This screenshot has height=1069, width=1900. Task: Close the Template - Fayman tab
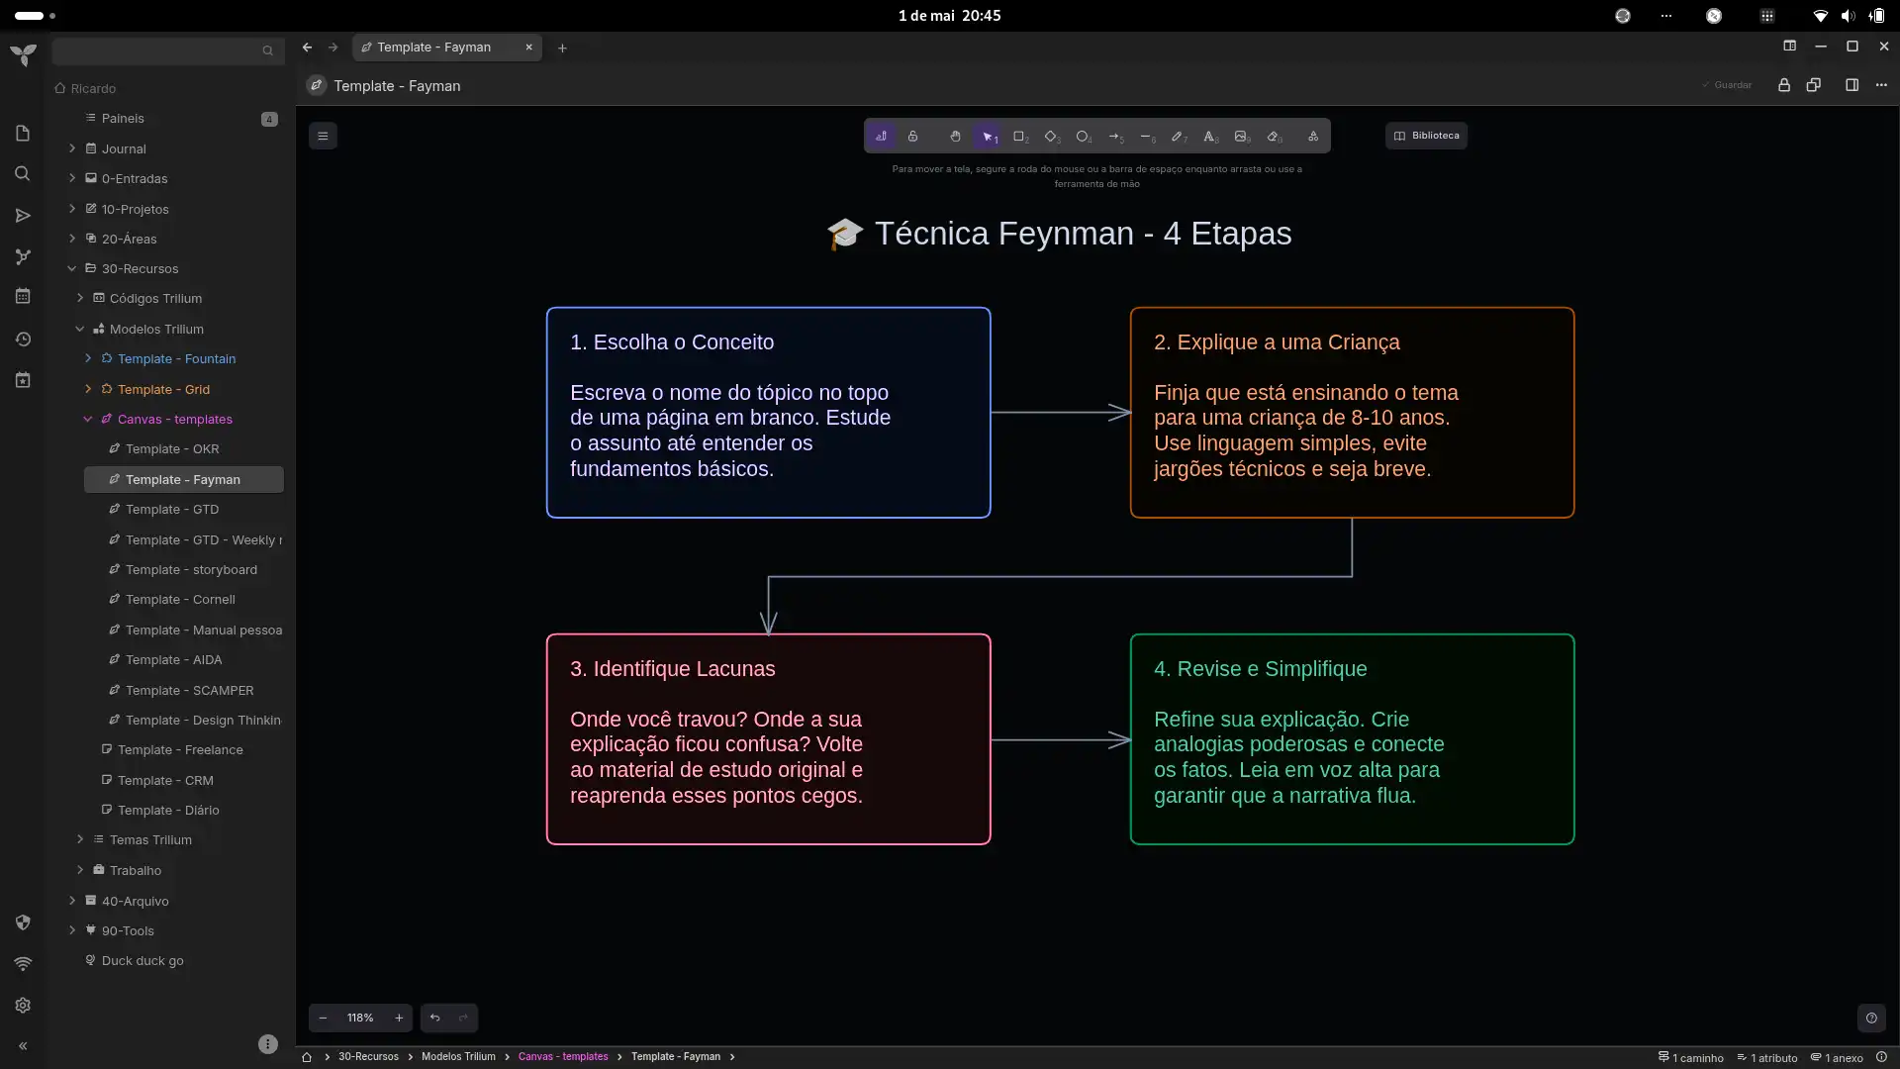(x=528, y=47)
